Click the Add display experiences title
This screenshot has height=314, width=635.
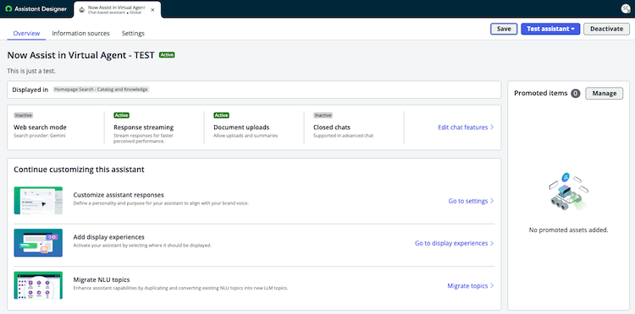[x=108, y=237]
